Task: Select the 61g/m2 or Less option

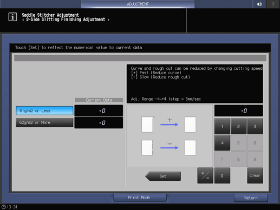Action: (44, 111)
